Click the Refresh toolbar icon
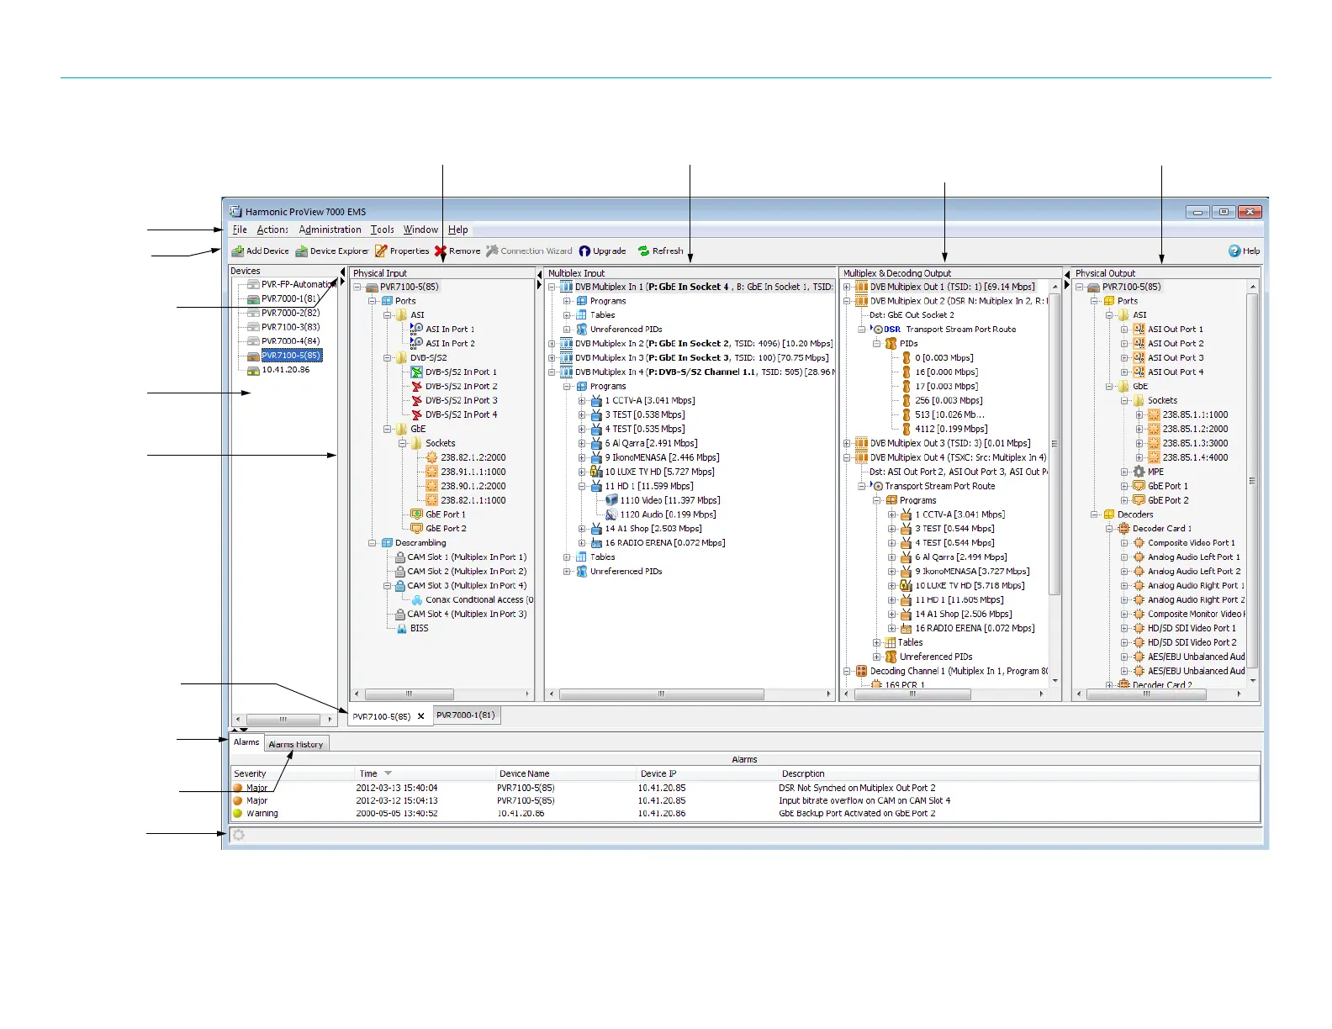Screen dimensions: 1332x1029 click(x=643, y=251)
